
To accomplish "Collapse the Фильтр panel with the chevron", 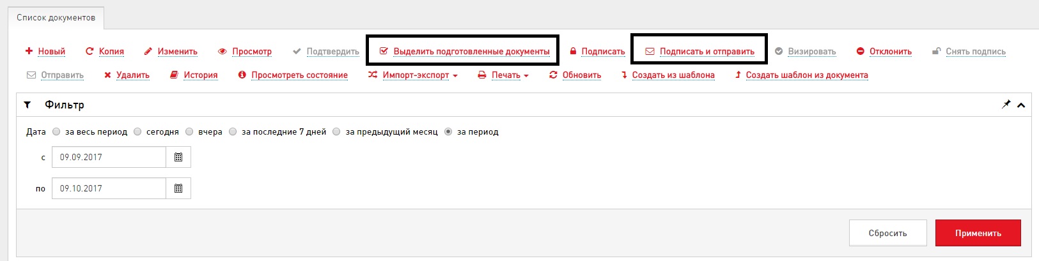I will click(1021, 105).
